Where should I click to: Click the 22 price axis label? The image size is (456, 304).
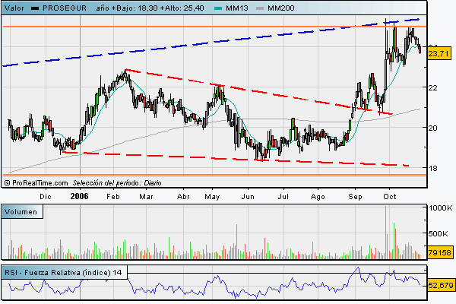click(x=432, y=87)
